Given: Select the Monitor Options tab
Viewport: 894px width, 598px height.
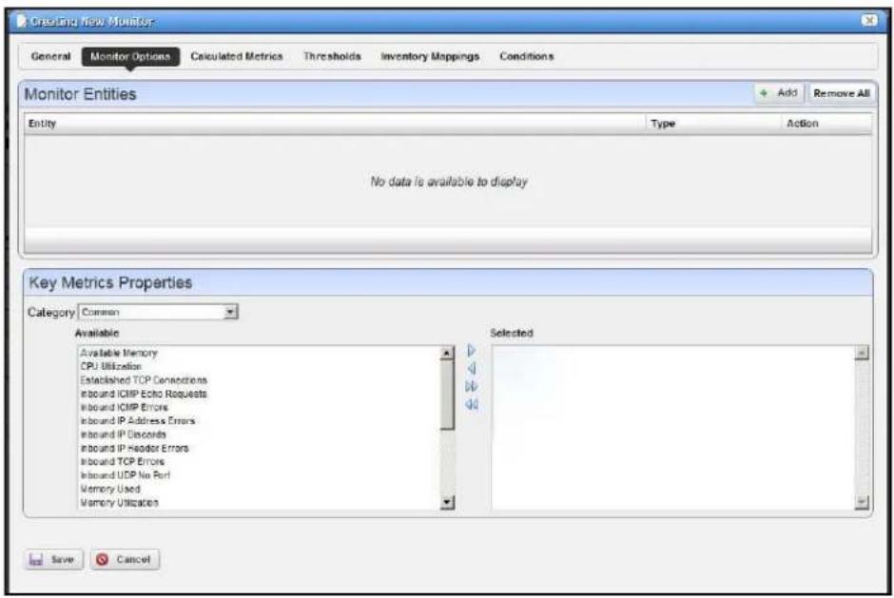Looking at the screenshot, I should 130,56.
